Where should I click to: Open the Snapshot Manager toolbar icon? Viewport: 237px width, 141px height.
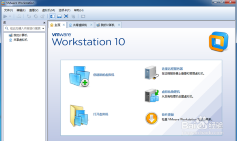coord(43,16)
